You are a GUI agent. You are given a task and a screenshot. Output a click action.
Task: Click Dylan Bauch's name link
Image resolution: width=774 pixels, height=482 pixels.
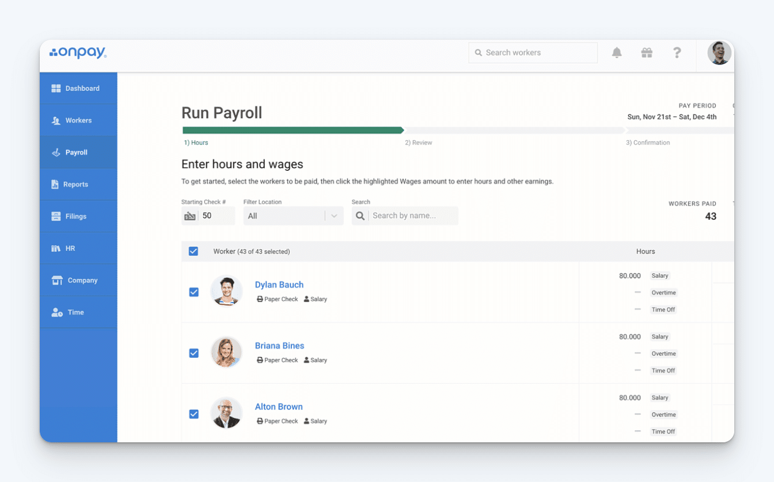pyautogui.click(x=279, y=284)
